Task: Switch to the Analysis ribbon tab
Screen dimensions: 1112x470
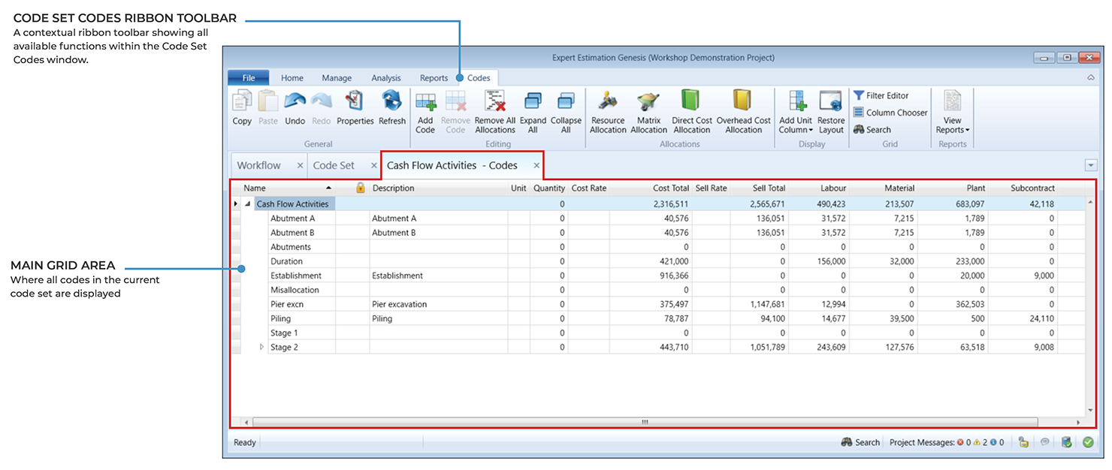Action: point(386,78)
